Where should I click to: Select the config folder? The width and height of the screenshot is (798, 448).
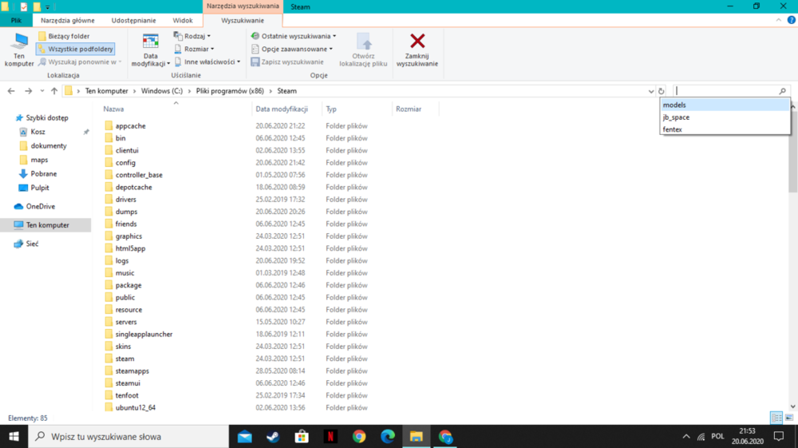[125, 163]
